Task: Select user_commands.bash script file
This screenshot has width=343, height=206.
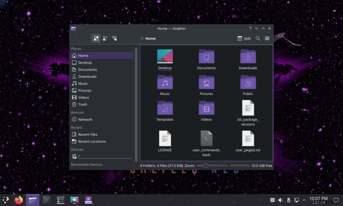Action: tap(206, 138)
